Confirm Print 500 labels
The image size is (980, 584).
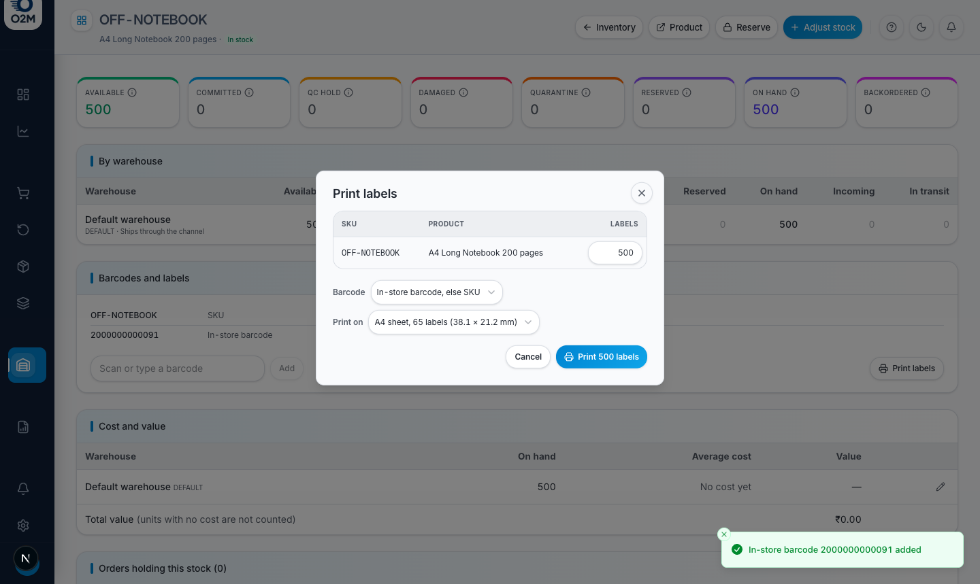coord(602,357)
